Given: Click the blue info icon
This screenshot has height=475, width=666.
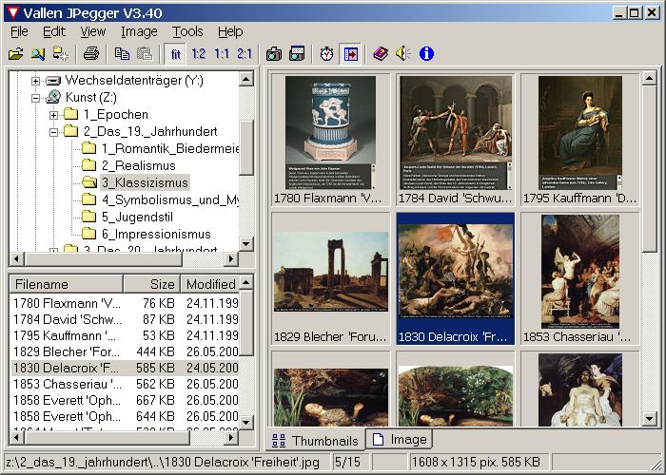Looking at the screenshot, I should point(426,54).
